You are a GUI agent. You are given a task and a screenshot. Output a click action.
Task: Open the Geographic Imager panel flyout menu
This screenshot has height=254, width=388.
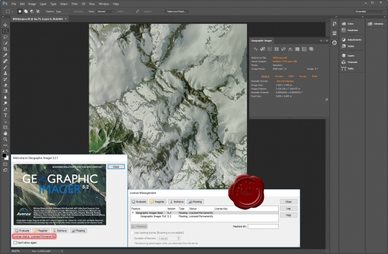(327, 40)
